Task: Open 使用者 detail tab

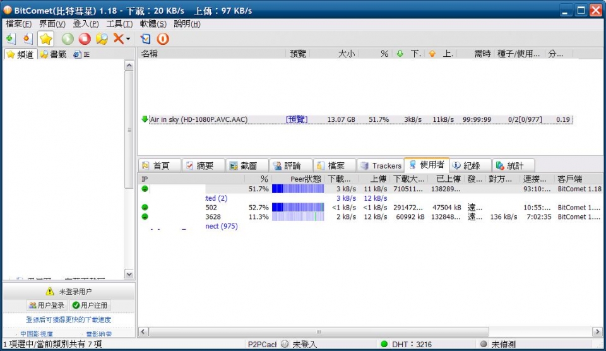Action: tap(427, 165)
